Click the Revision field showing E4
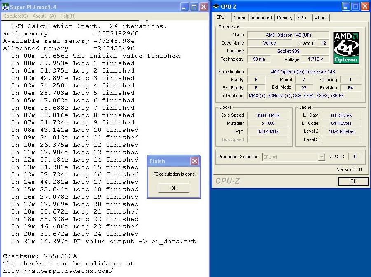The width and height of the screenshot is (371, 277). [x=351, y=88]
